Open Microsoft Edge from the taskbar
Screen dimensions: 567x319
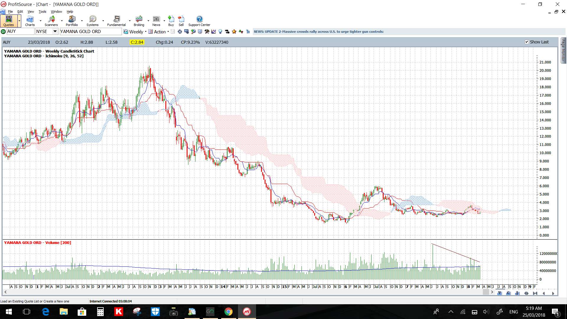coord(45,312)
